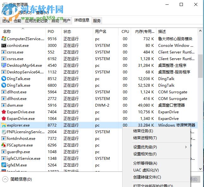Click scrollbar up arrow
The image size is (204, 187).
(x=200, y=31)
